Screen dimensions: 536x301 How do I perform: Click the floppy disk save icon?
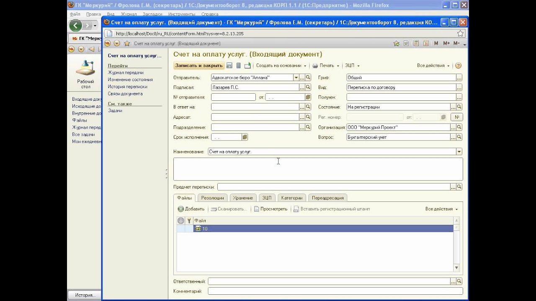(x=229, y=66)
